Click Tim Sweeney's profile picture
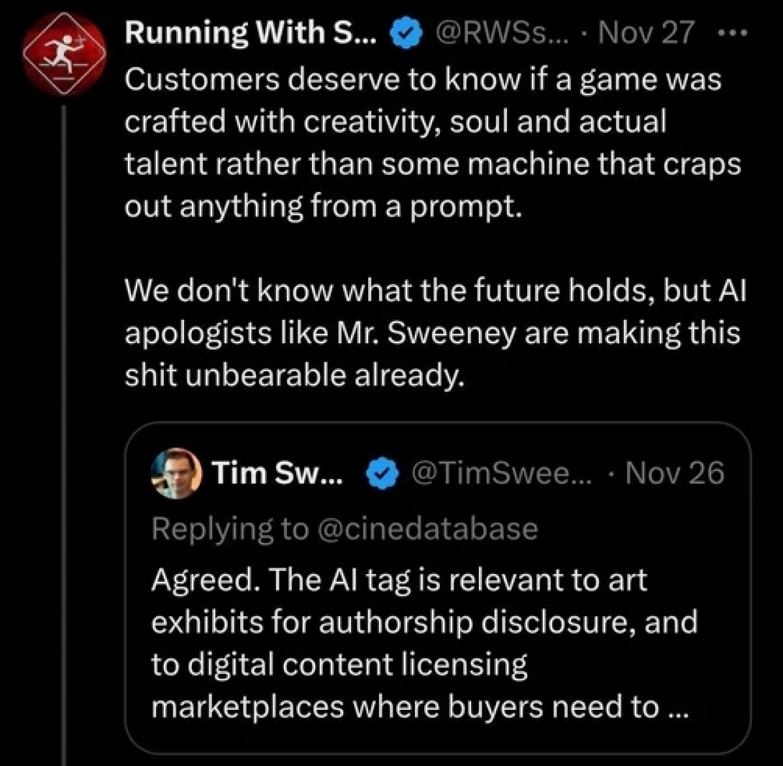The image size is (783, 766). pyautogui.click(x=176, y=473)
